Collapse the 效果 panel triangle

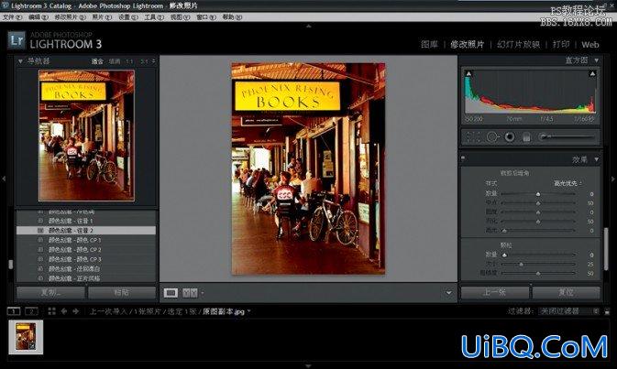(x=597, y=159)
